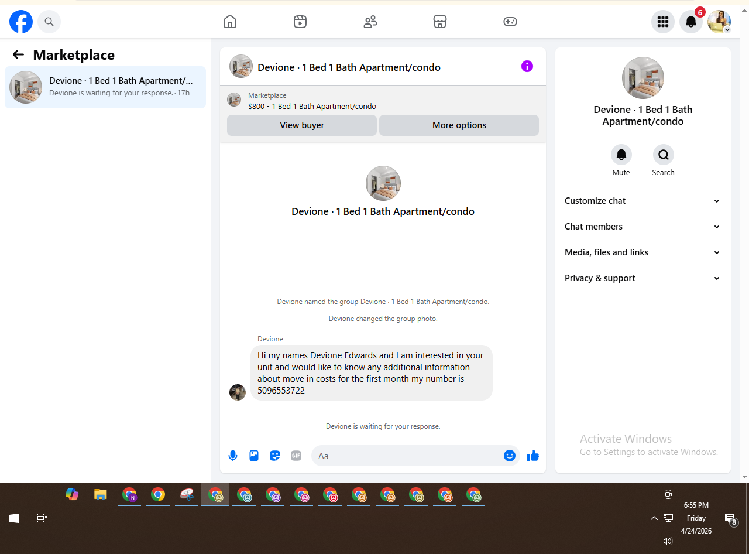
Task: Select the Devione conversation in the chat list
Action: [x=105, y=87]
